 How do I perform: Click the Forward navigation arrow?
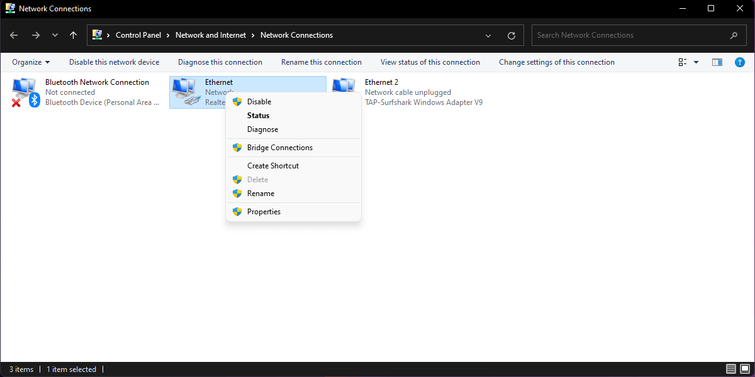point(35,35)
